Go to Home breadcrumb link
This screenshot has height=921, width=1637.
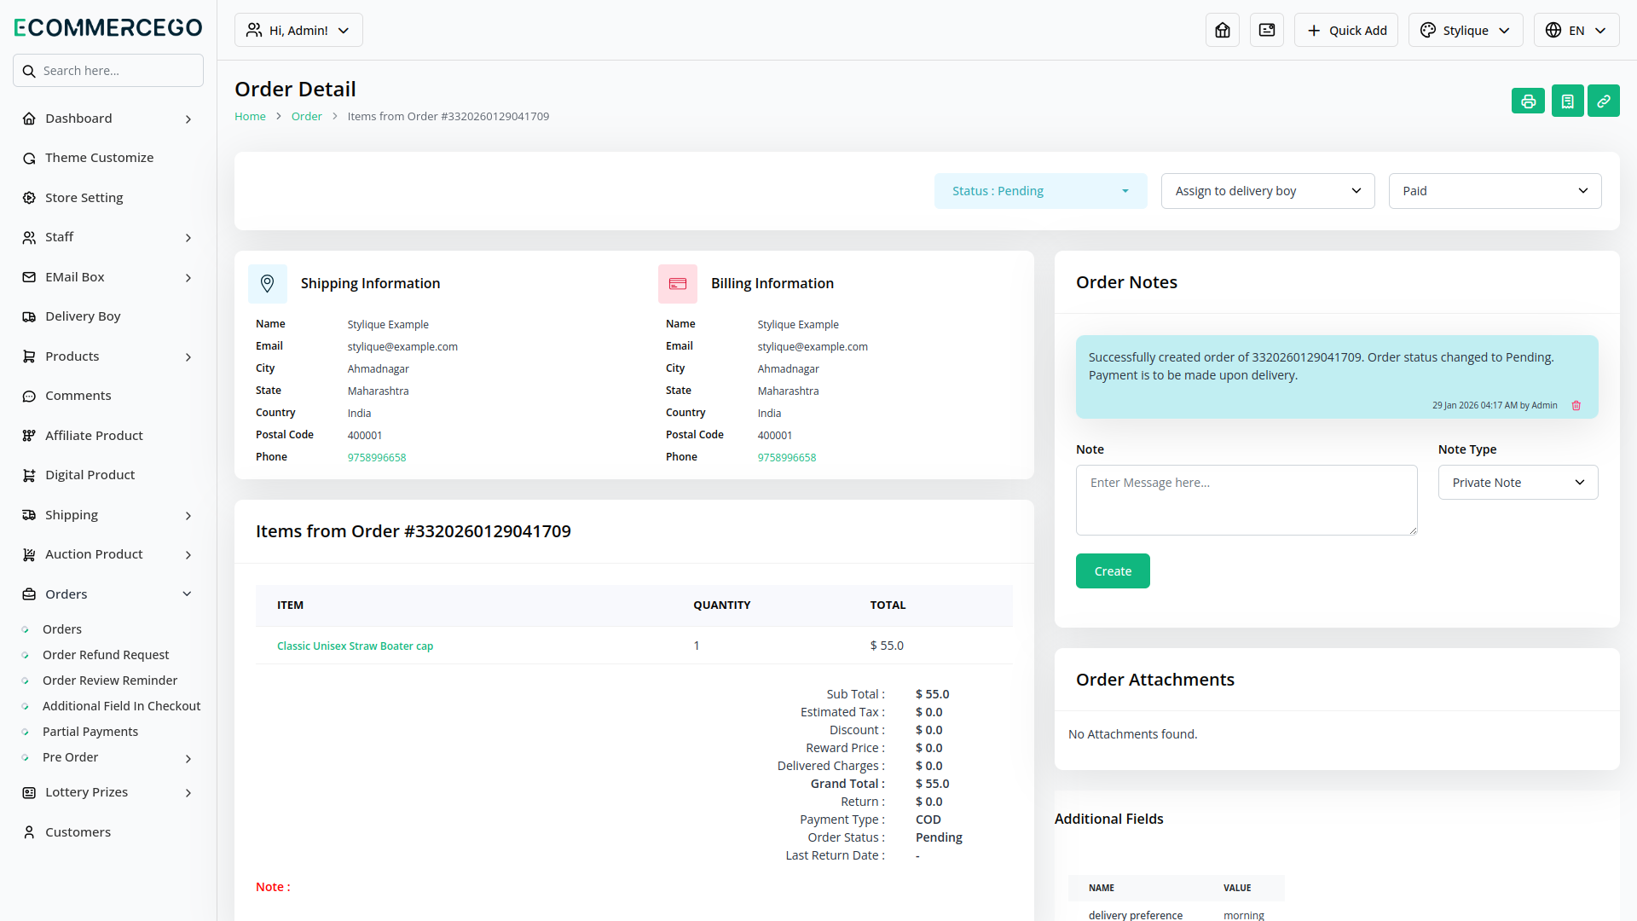(250, 116)
